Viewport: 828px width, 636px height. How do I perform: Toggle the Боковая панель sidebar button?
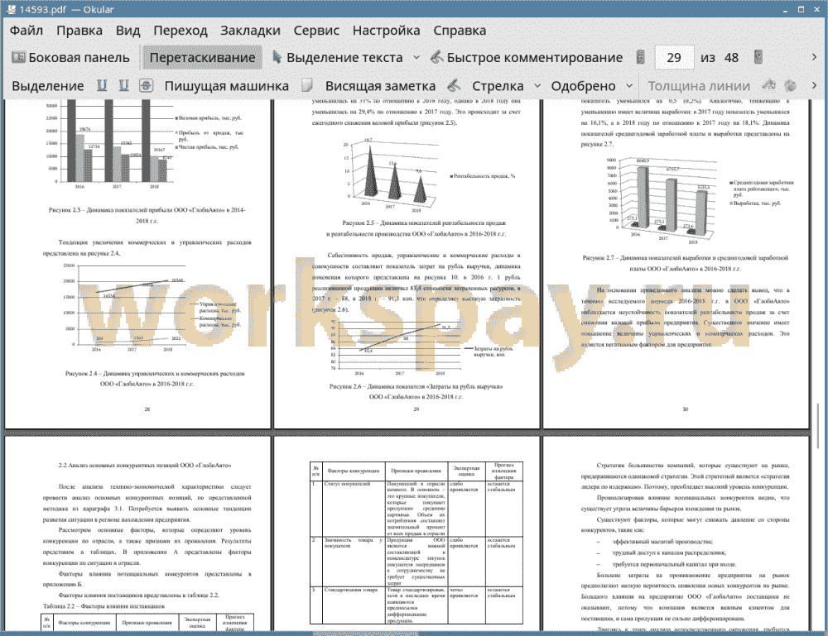[70, 58]
